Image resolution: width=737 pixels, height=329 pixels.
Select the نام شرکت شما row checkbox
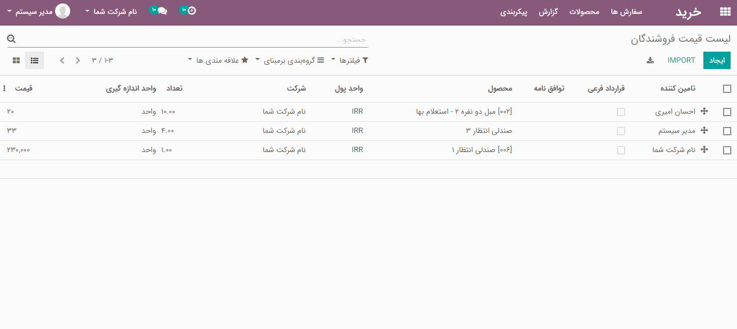(x=727, y=150)
